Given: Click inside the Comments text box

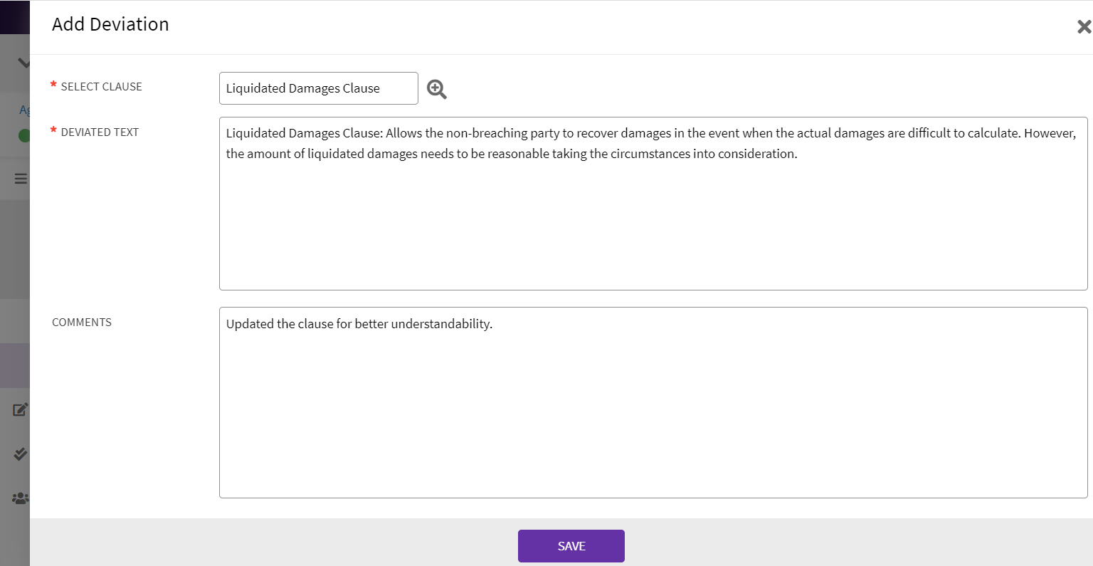Looking at the screenshot, I should point(653,406).
